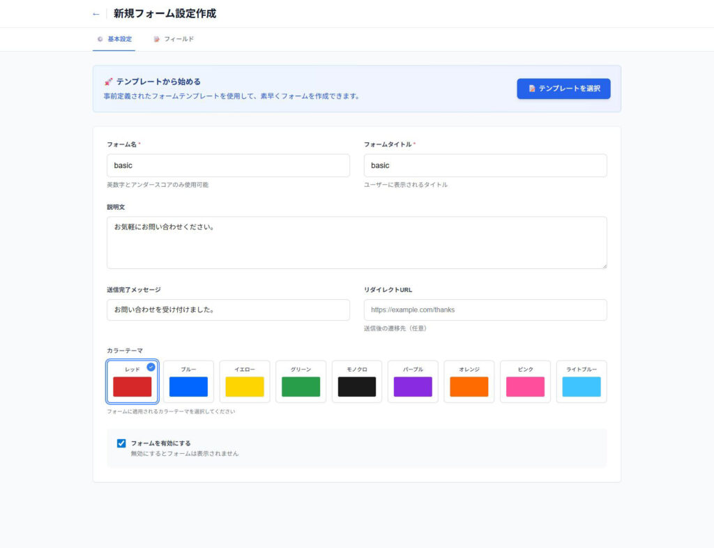The width and height of the screenshot is (714, 548).
Task: Click the rocket icon in template banner
Action: pos(108,82)
